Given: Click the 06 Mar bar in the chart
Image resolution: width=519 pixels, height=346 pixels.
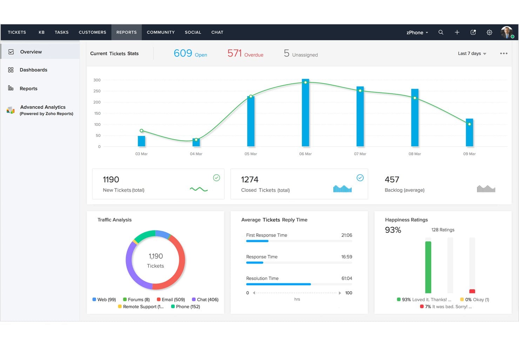Looking at the screenshot, I should click(x=305, y=113).
